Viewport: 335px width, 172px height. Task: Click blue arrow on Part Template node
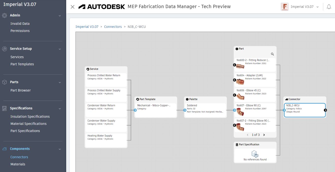point(135,110)
